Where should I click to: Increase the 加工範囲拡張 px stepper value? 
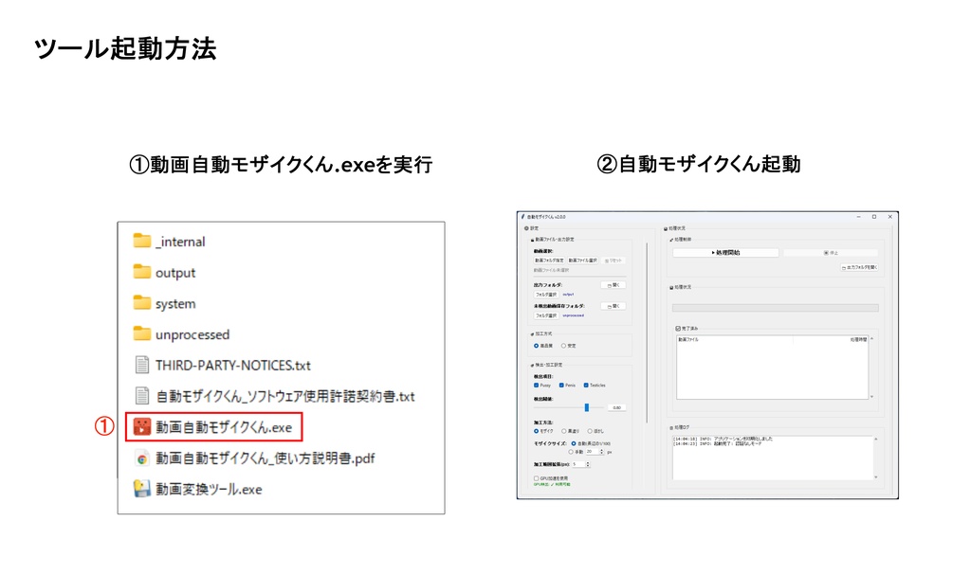point(589,464)
